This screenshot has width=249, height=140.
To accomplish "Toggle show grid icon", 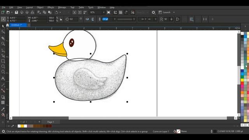I will coord(121,12).
